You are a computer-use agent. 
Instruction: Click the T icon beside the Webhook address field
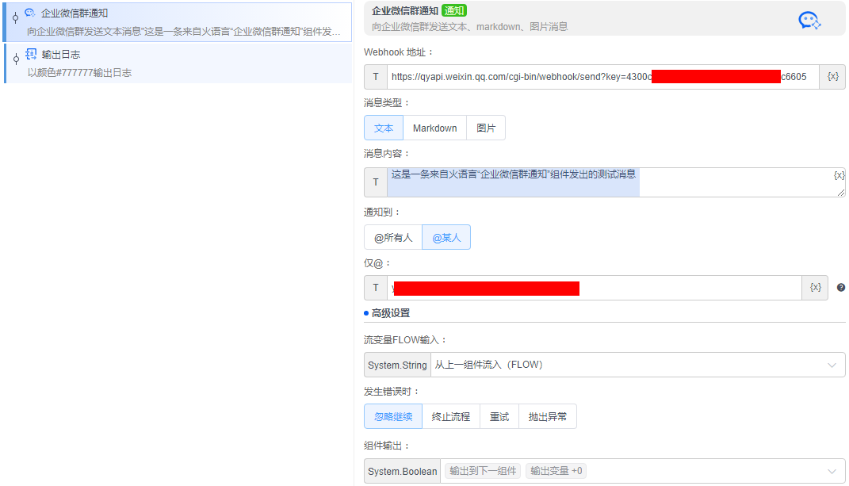coord(375,76)
